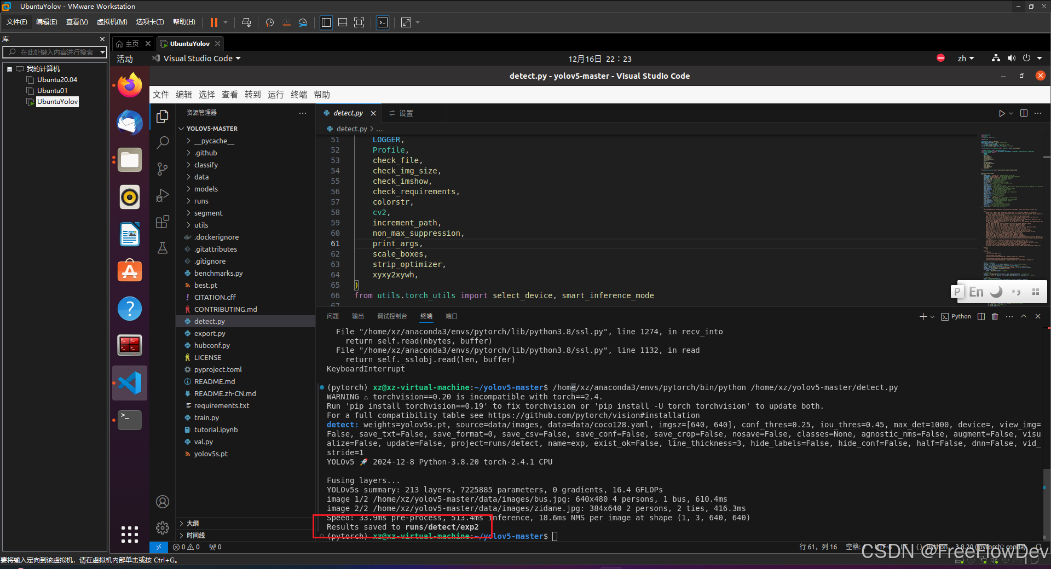Viewport: 1051px width, 569px height.
Task: Switch to the 输出 panel tab
Action: (x=357, y=316)
